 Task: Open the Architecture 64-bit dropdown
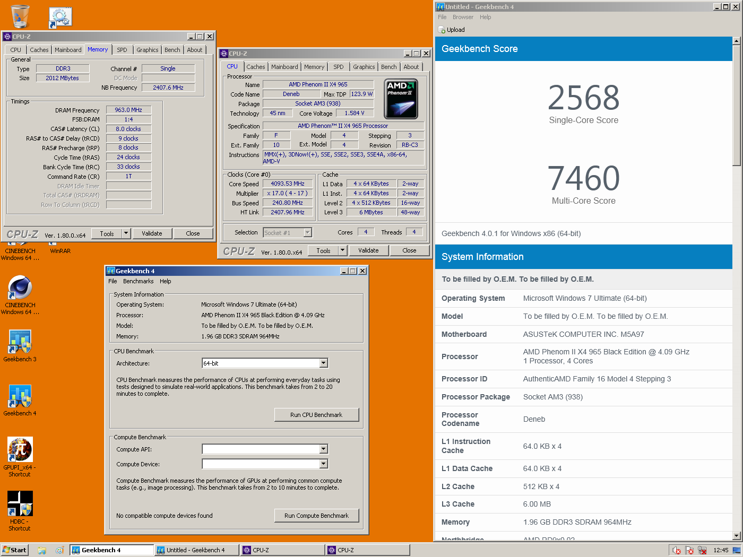tap(324, 363)
